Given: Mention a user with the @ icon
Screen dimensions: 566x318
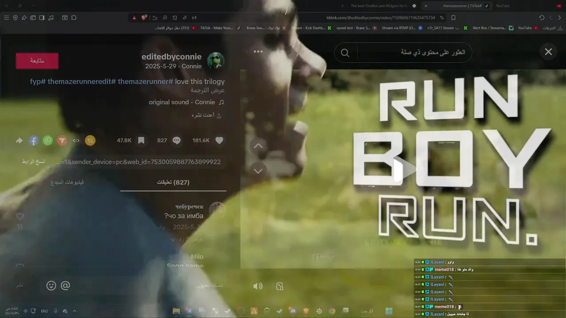Looking at the screenshot, I should click(65, 286).
